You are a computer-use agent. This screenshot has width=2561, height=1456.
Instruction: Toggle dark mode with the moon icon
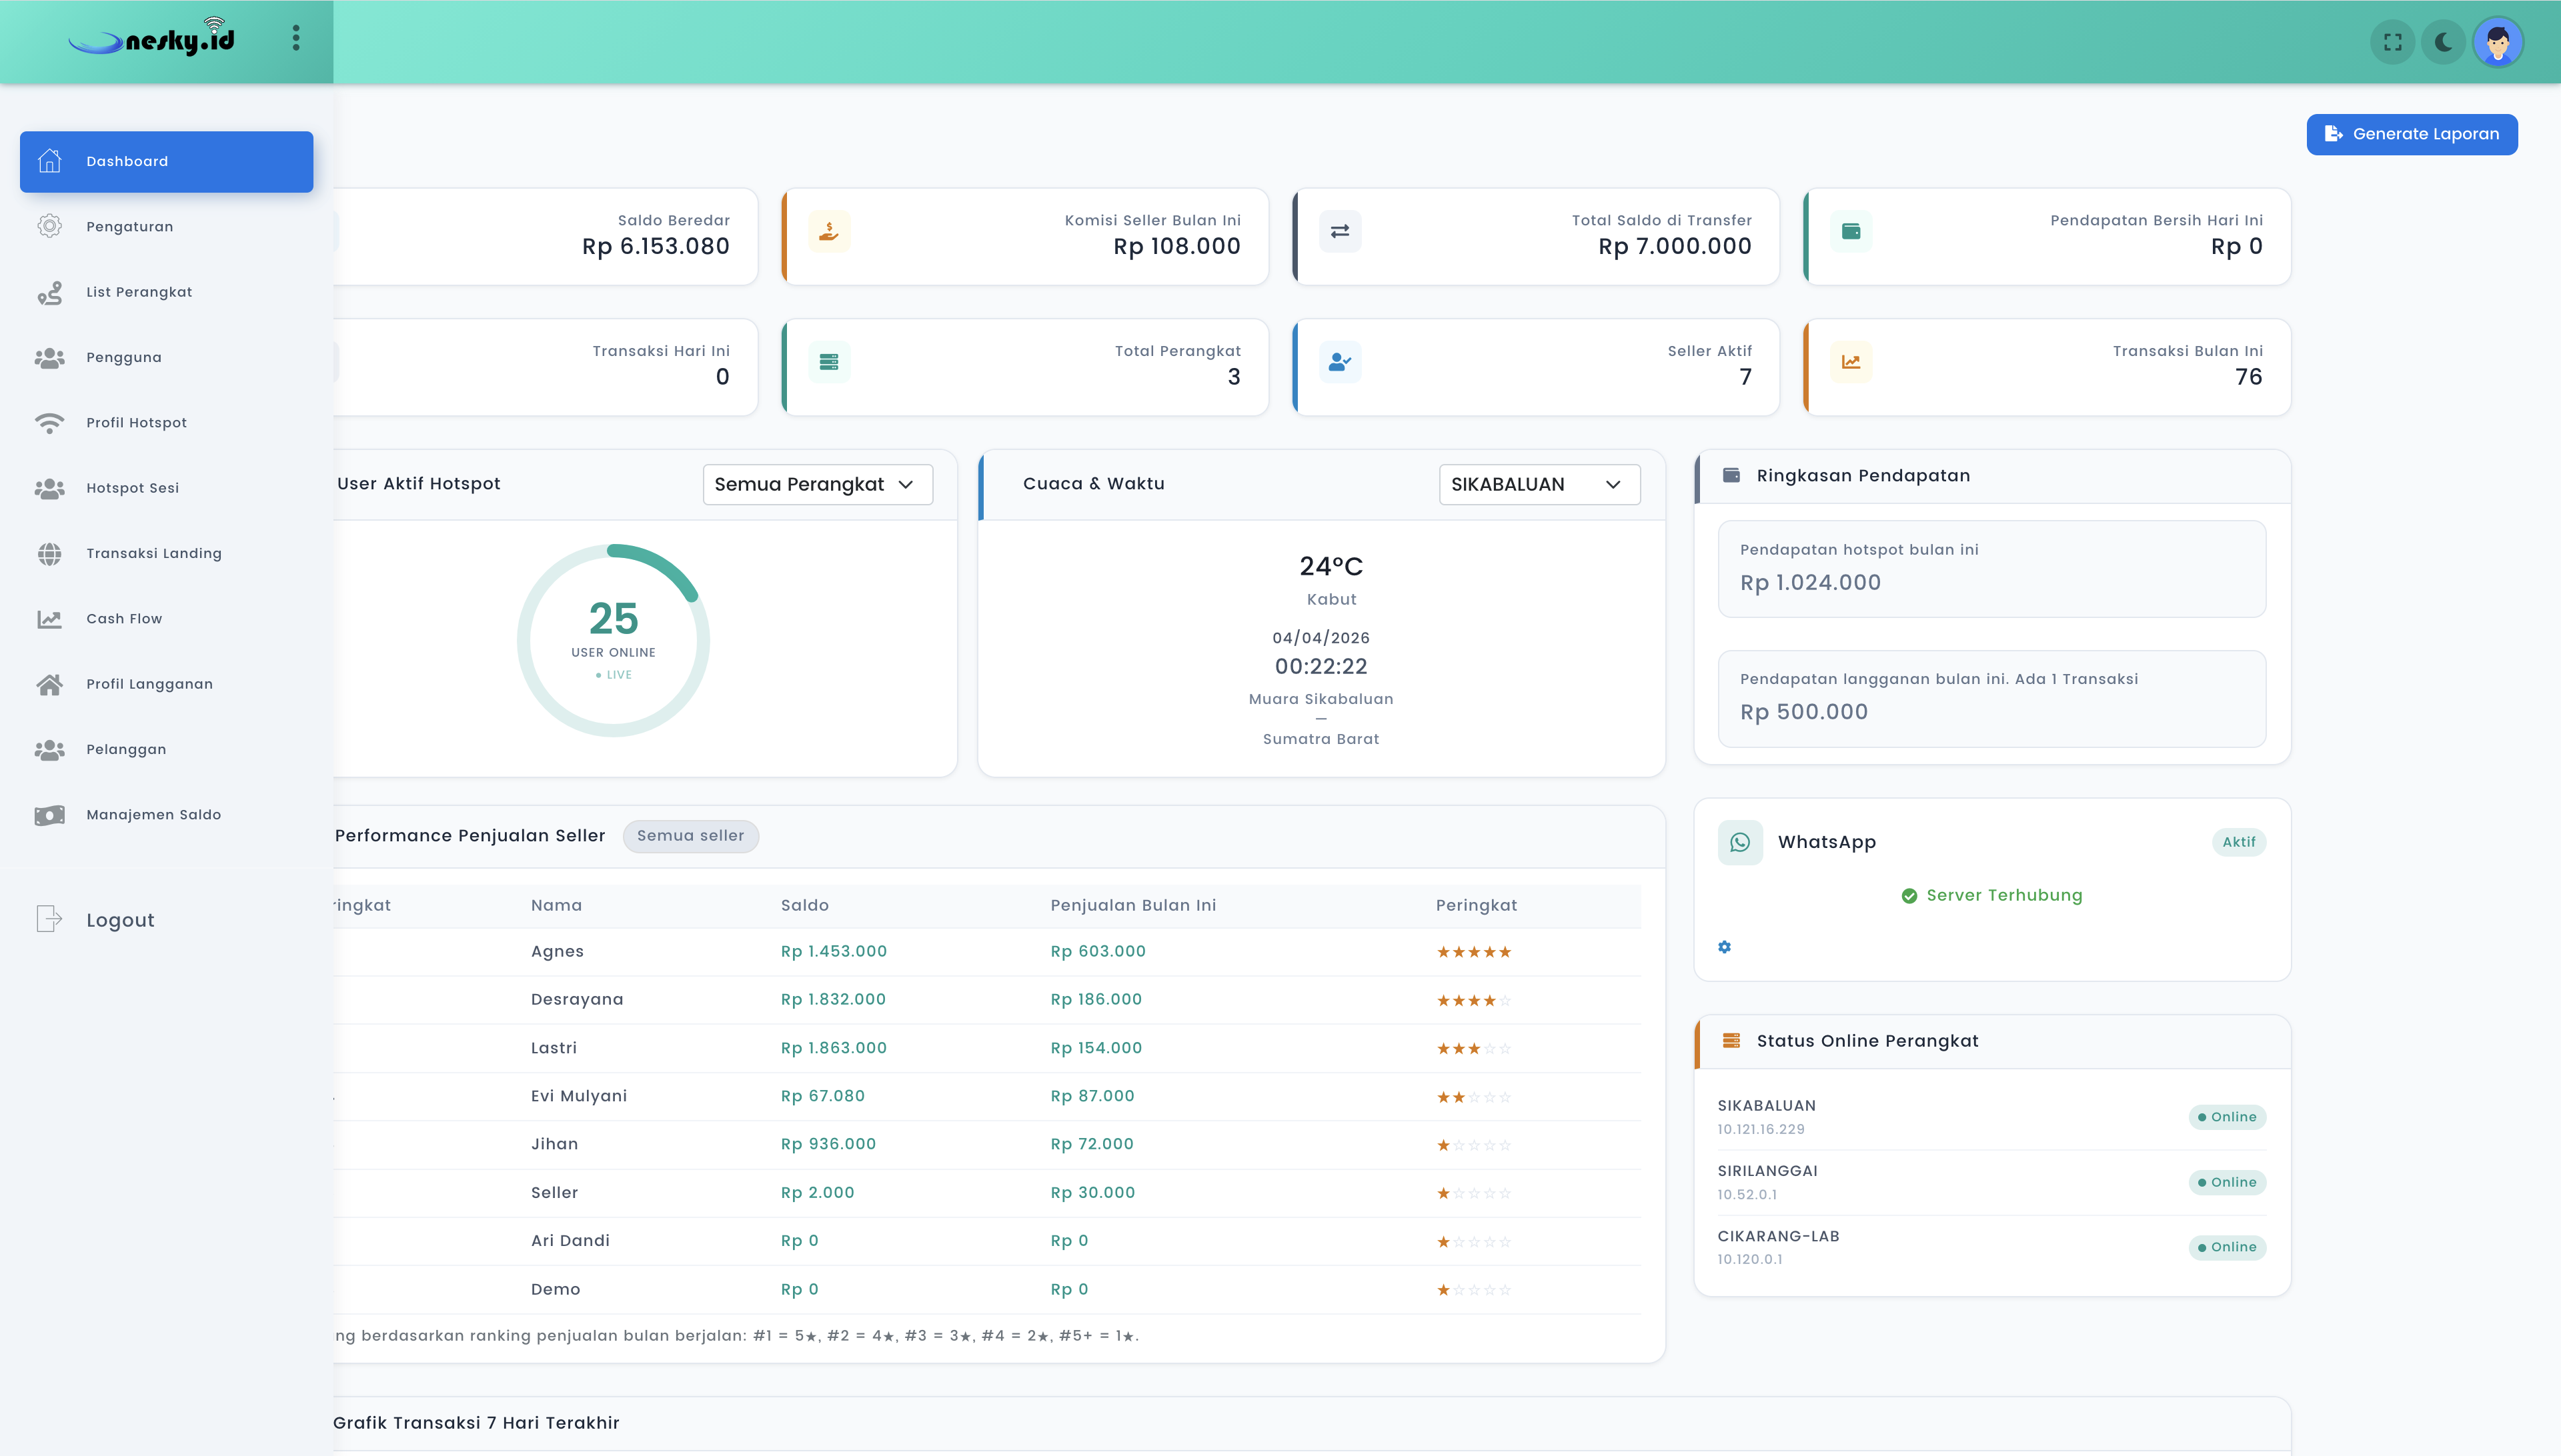pyautogui.click(x=2443, y=42)
